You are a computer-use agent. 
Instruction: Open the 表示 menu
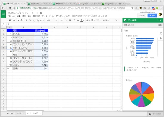coord(24,16)
